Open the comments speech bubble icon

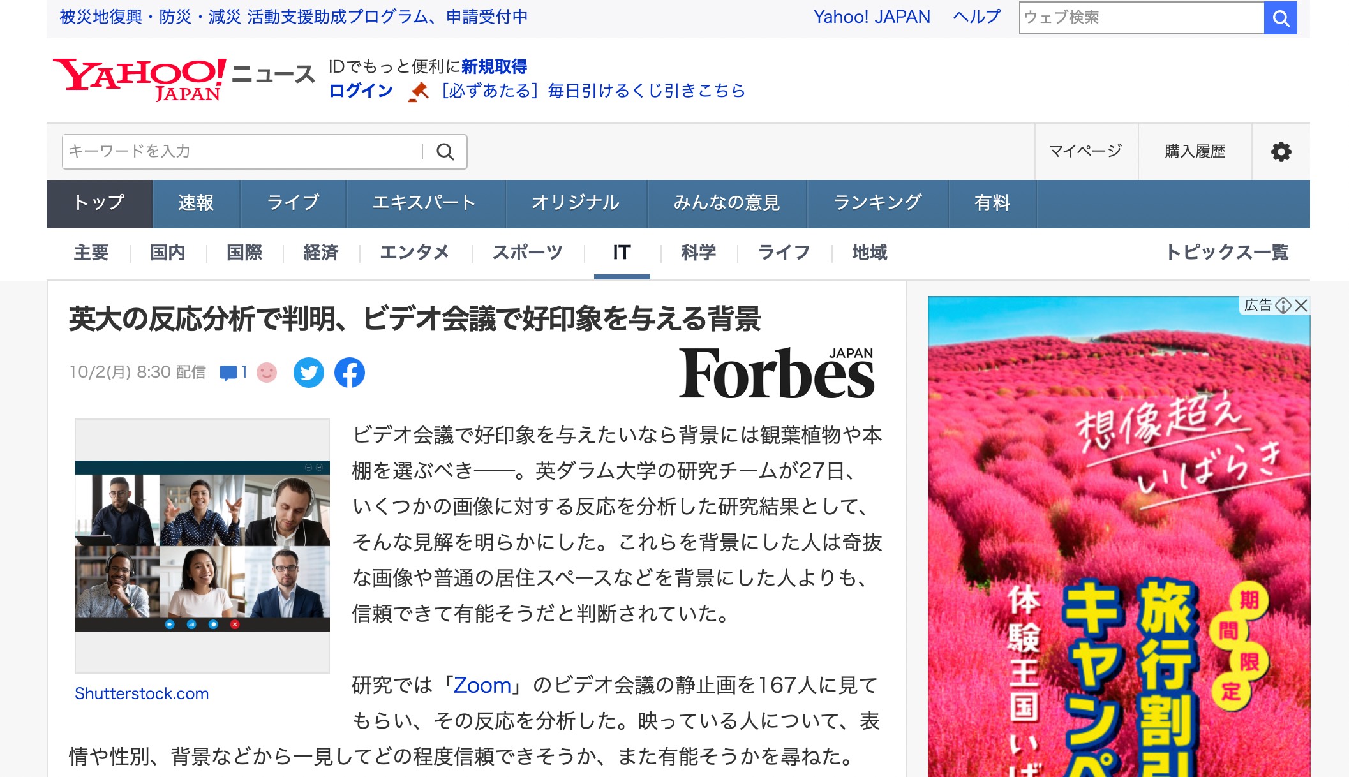228,373
